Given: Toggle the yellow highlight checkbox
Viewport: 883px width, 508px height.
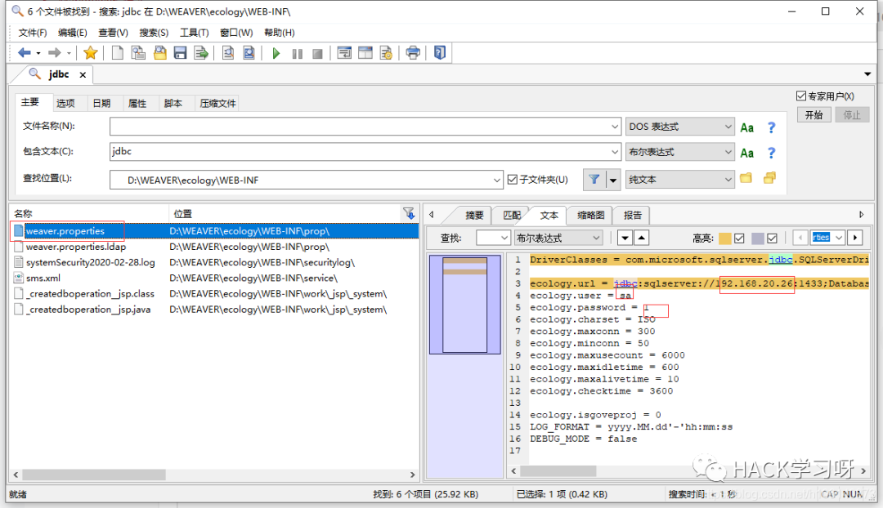Looking at the screenshot, I should (x=739, y=238).
